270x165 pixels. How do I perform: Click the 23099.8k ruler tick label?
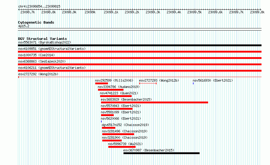pos(257,12)
